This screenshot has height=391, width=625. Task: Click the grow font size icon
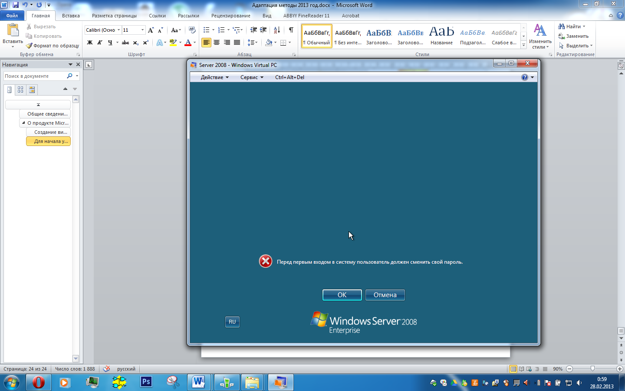151,30
